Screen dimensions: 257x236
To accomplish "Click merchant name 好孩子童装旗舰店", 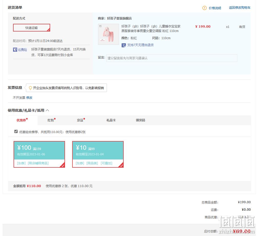I will [x=119, y=18].
